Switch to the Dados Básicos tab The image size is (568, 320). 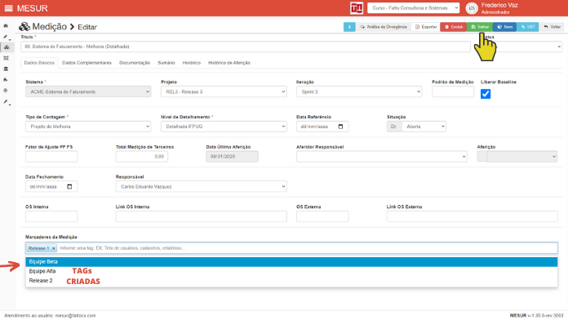[39, 63]
